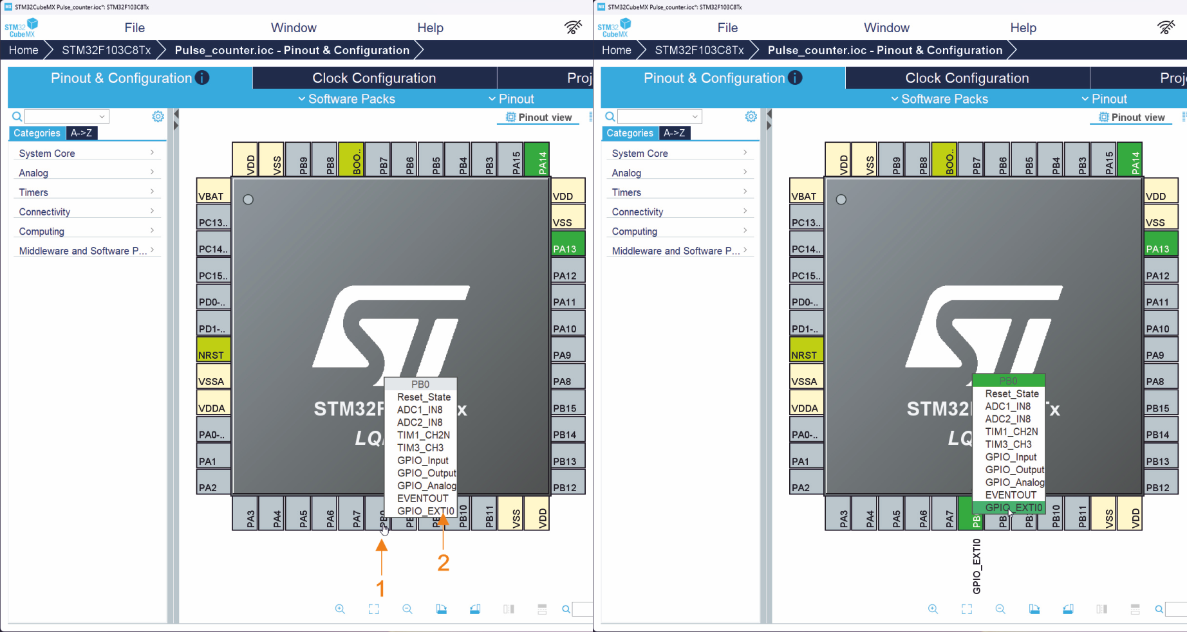Click Pinout view button in right window
The height and width of the screenshot is (632, 1187).
click(x=1132, y=117)
